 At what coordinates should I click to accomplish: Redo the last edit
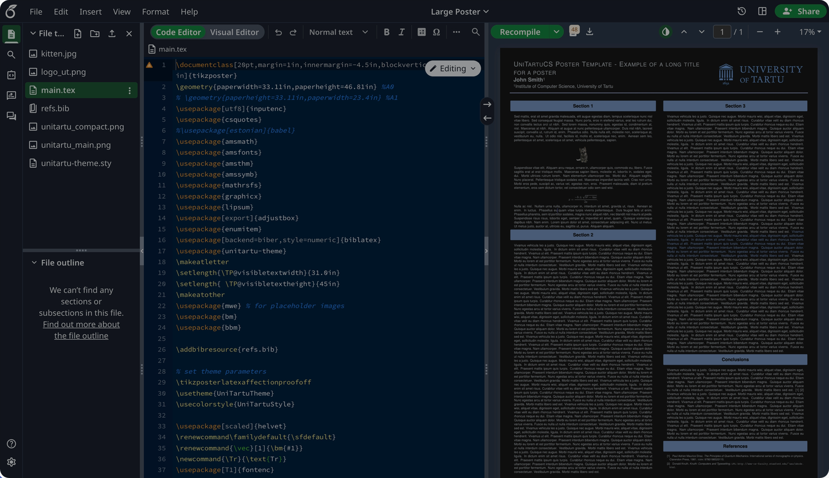[x=293, y=32]
